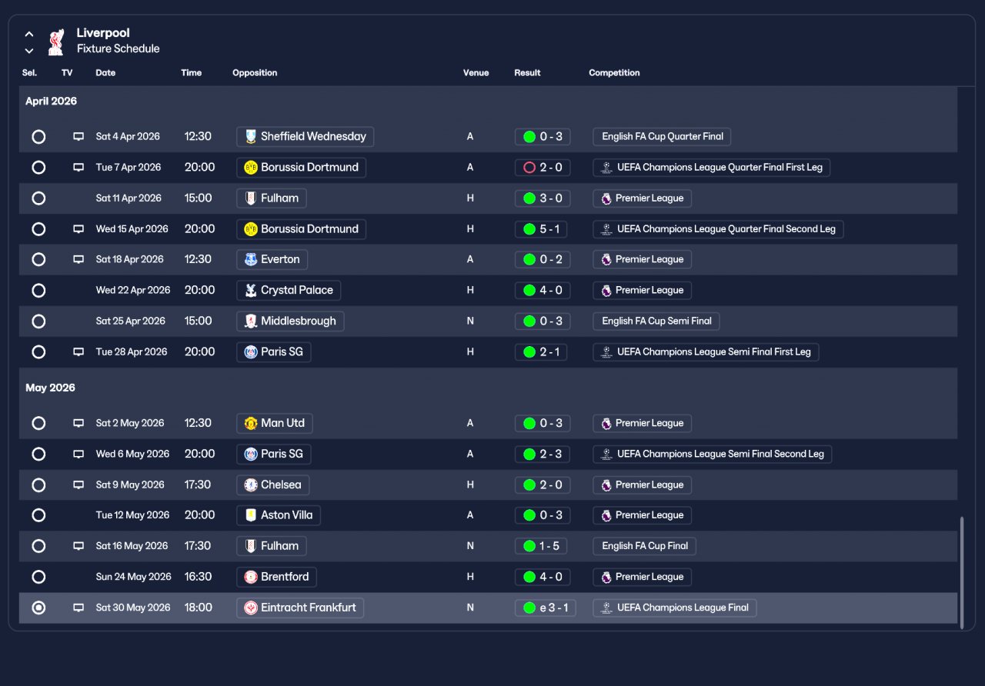
Task: Sort by the Competition column header
Action: click(614, 73)
